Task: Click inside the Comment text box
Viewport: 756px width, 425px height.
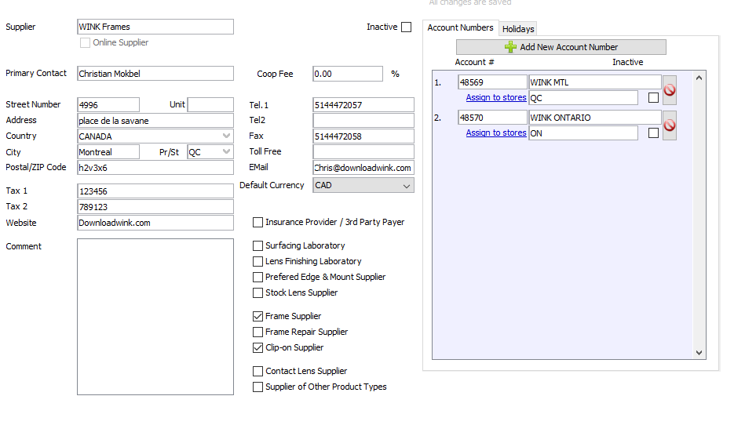Action: pos(155,317)
